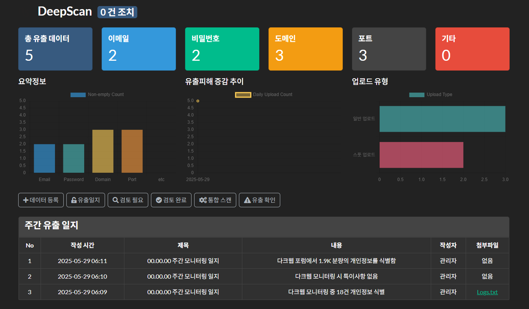Open the Logs.txt attachment link

pyautogui.click(x=487, y=292)
